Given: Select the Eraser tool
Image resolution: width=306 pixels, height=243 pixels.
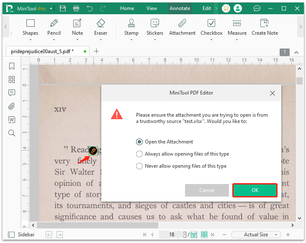Looking at the screenshot, I should [101, 28].
